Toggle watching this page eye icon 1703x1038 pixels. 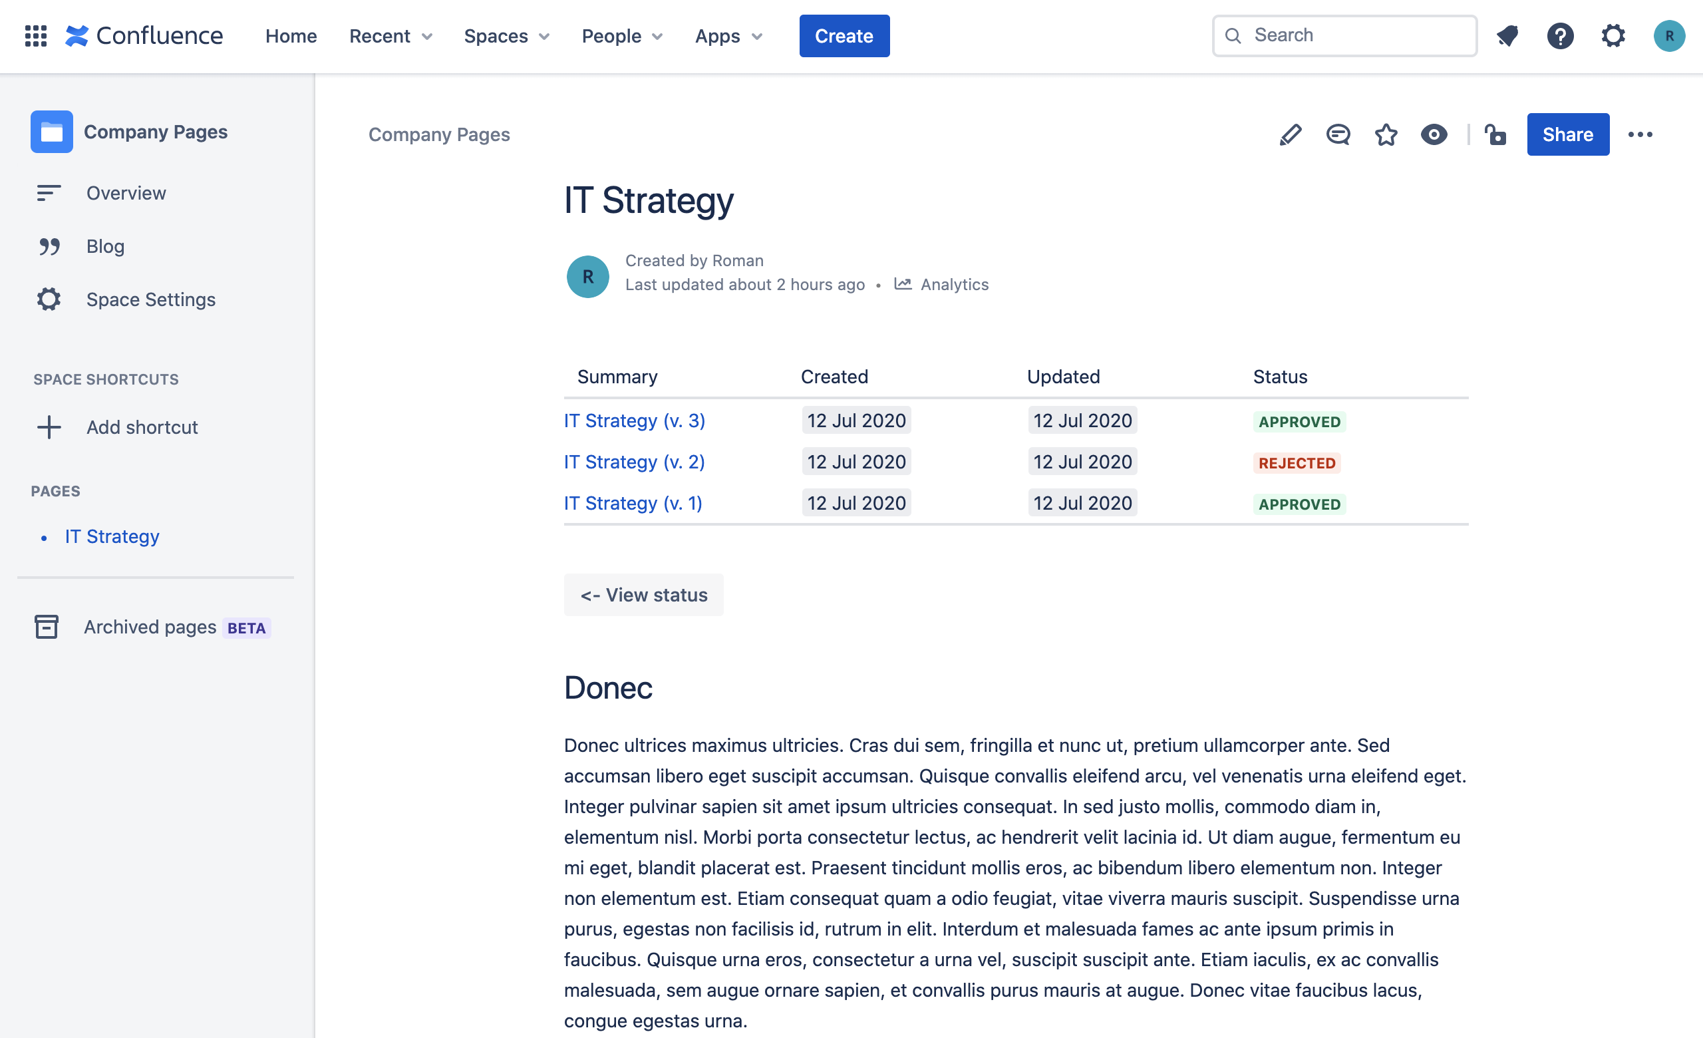click(x=1434, y=135)
